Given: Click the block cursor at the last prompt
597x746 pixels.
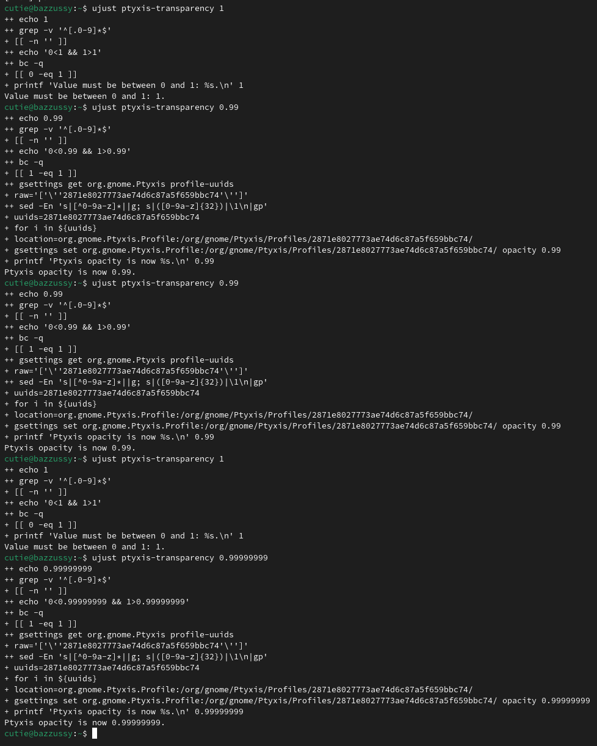Looking at the screenshot, I should tap(95, 733).
